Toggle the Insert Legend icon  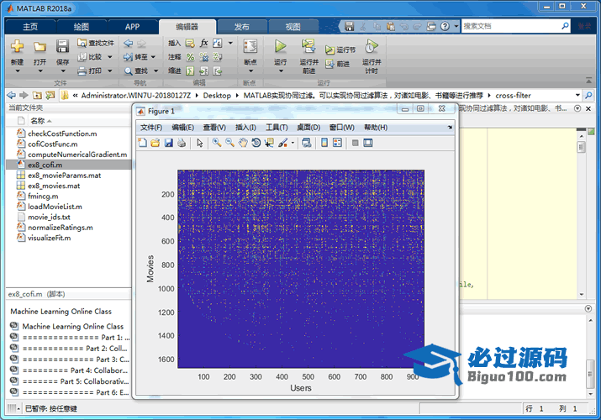point(337,143)
